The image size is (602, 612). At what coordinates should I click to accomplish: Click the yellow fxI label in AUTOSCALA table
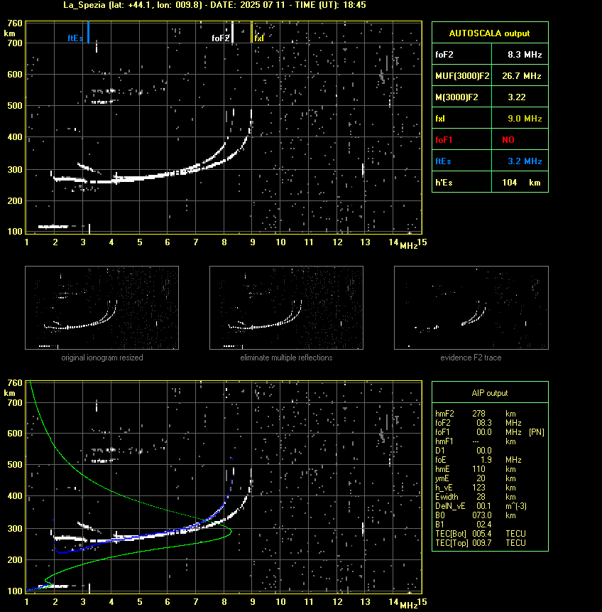tap(440, 119)
